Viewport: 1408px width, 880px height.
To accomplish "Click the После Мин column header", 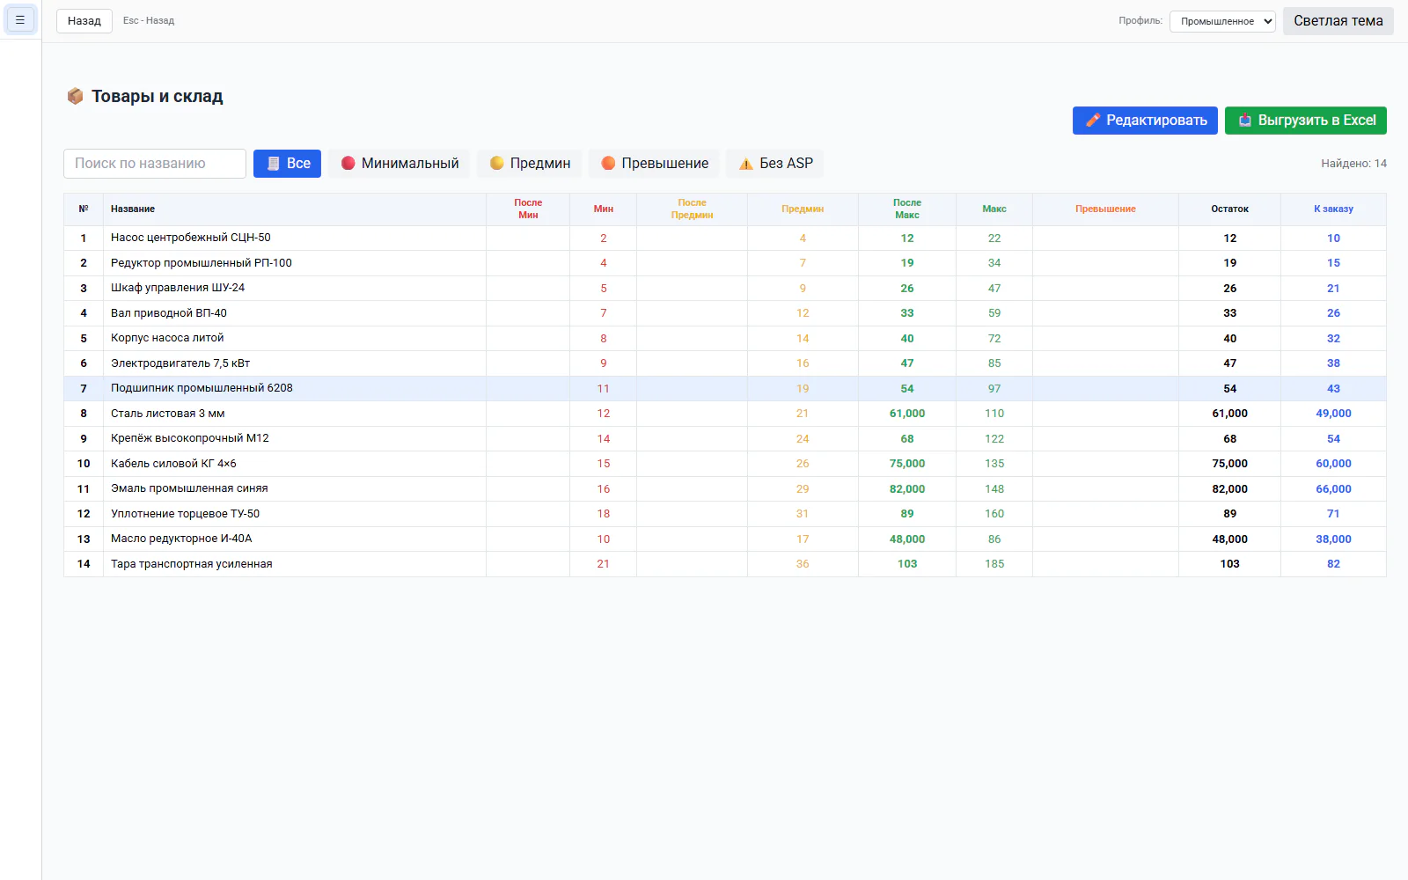I will click(x=528, y=209).
